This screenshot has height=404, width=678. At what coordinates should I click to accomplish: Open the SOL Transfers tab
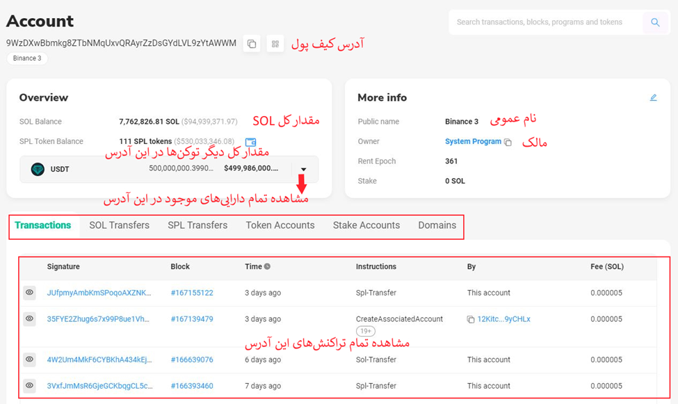(x=120, y=225)
